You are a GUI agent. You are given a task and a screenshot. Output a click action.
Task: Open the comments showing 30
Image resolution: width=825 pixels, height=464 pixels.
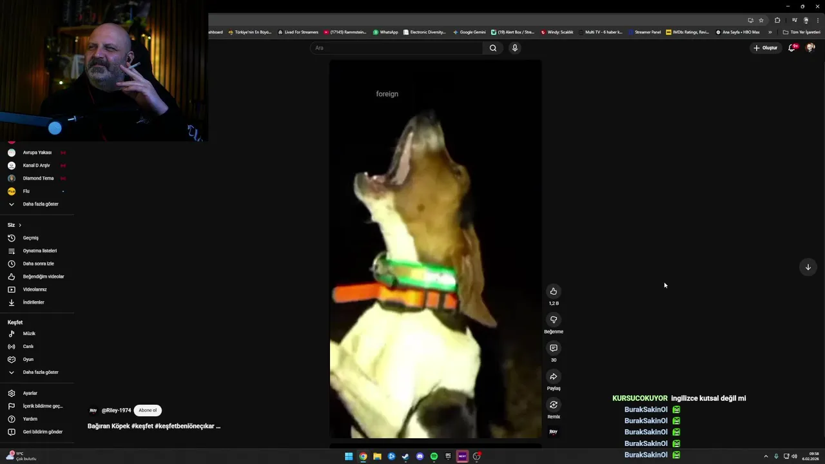(553, 348)
